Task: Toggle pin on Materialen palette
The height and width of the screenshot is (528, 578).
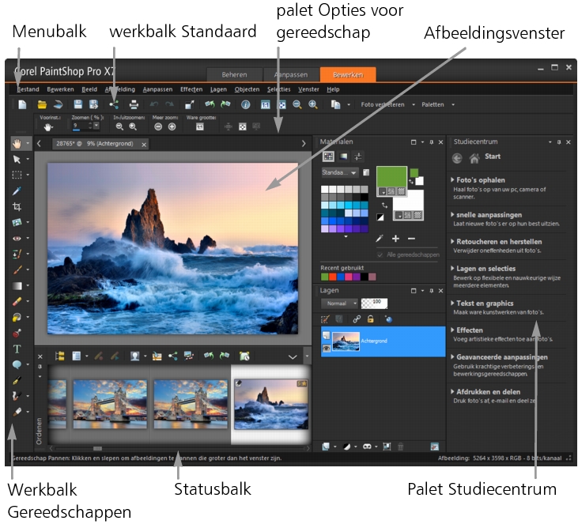Action: (x=431, y=142)
